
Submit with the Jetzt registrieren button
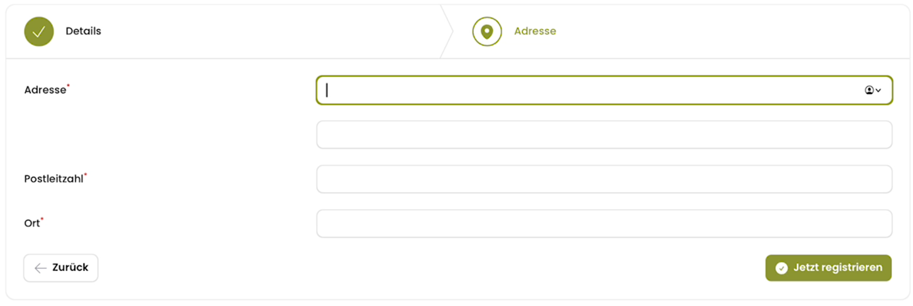coord(828,268)
